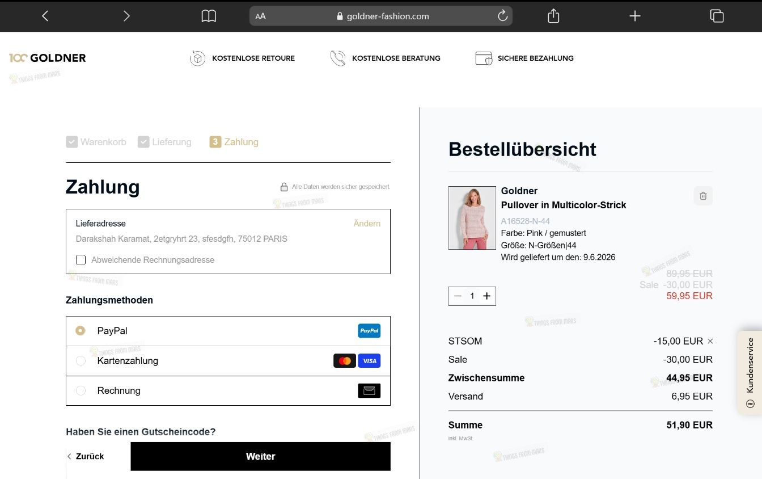Check Abweichende Rechnungsadresse box
The width and height of the screenshot is (762, 479).
click(81, 260)
